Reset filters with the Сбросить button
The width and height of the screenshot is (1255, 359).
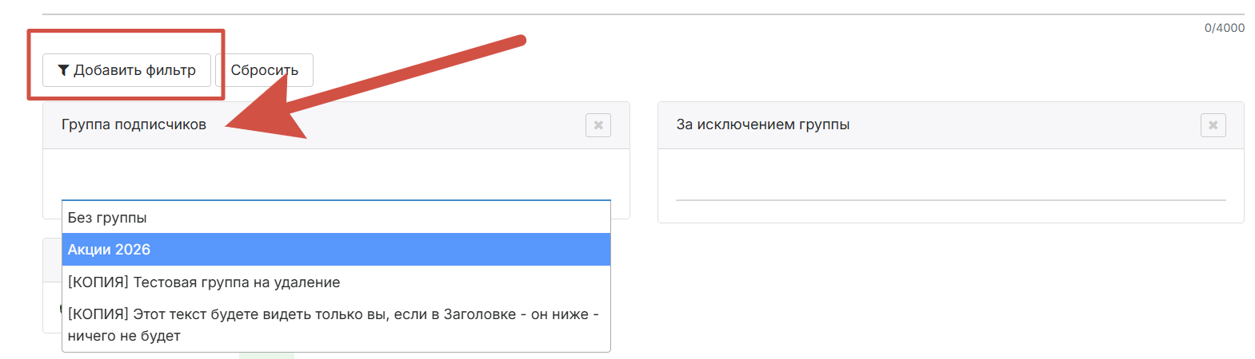[264, 71]
